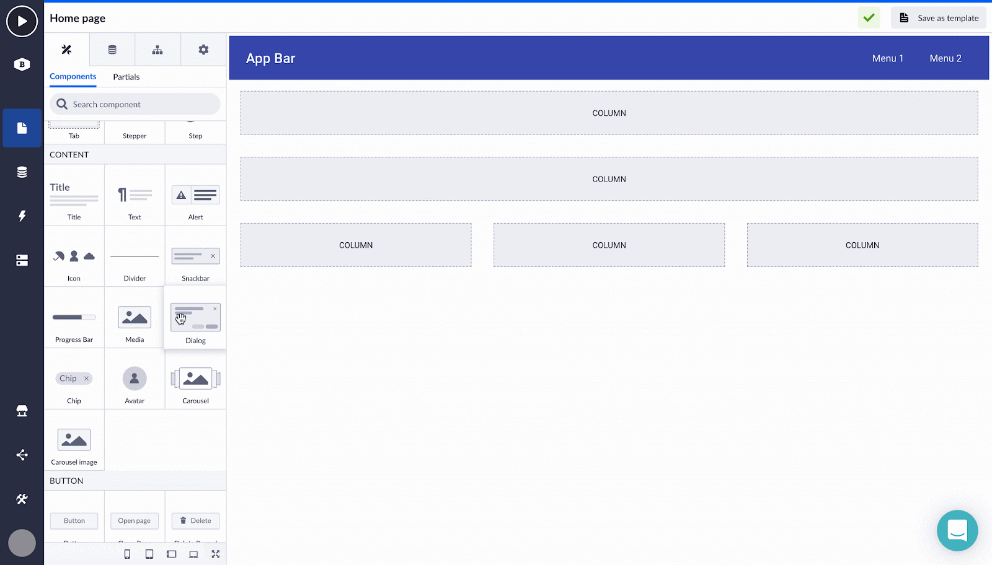Screen dimensions: 992x565
Task: Select the Media component
Action: tap(135, 318)
